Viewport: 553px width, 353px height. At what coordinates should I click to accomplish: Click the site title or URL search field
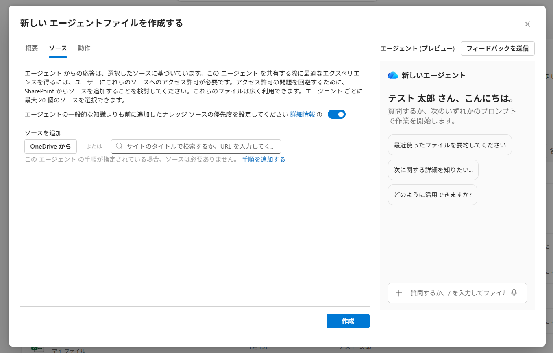pos(201,146)
